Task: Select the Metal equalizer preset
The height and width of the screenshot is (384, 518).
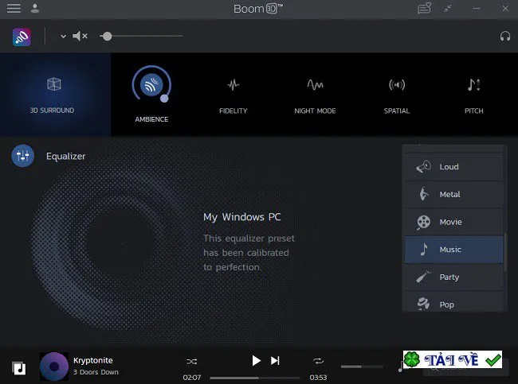Action: pyautogui.click(x=453, y=195)
